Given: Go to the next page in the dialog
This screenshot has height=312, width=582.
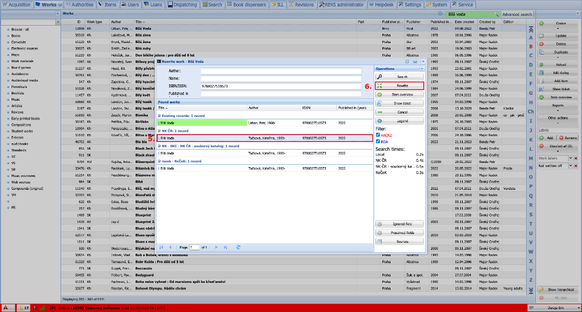Looking at the screenshot, I should pos(217,247).
